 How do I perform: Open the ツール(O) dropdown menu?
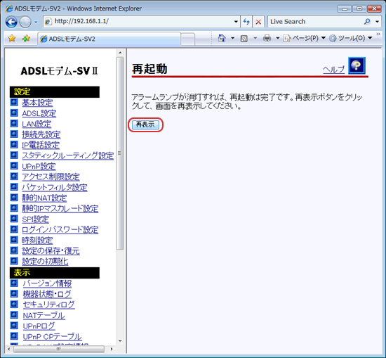pos(351,38)
